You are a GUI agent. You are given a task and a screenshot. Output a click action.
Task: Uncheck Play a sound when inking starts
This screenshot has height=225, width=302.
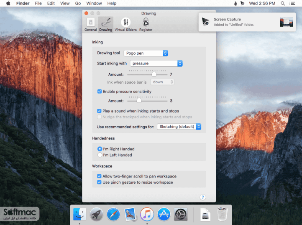tap(99, 111)
